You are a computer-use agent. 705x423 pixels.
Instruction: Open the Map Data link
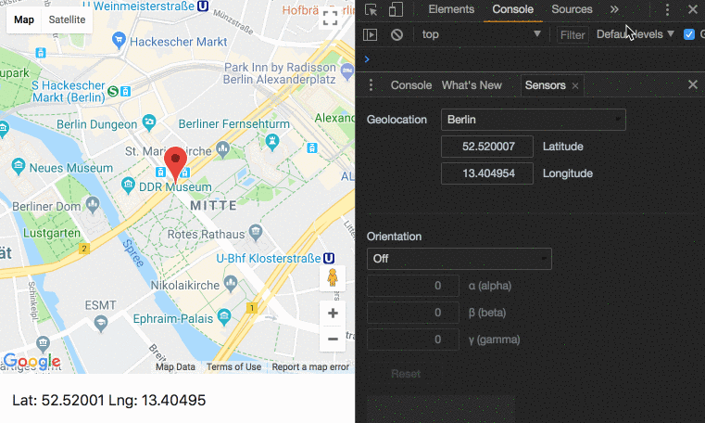pos(175,367)
